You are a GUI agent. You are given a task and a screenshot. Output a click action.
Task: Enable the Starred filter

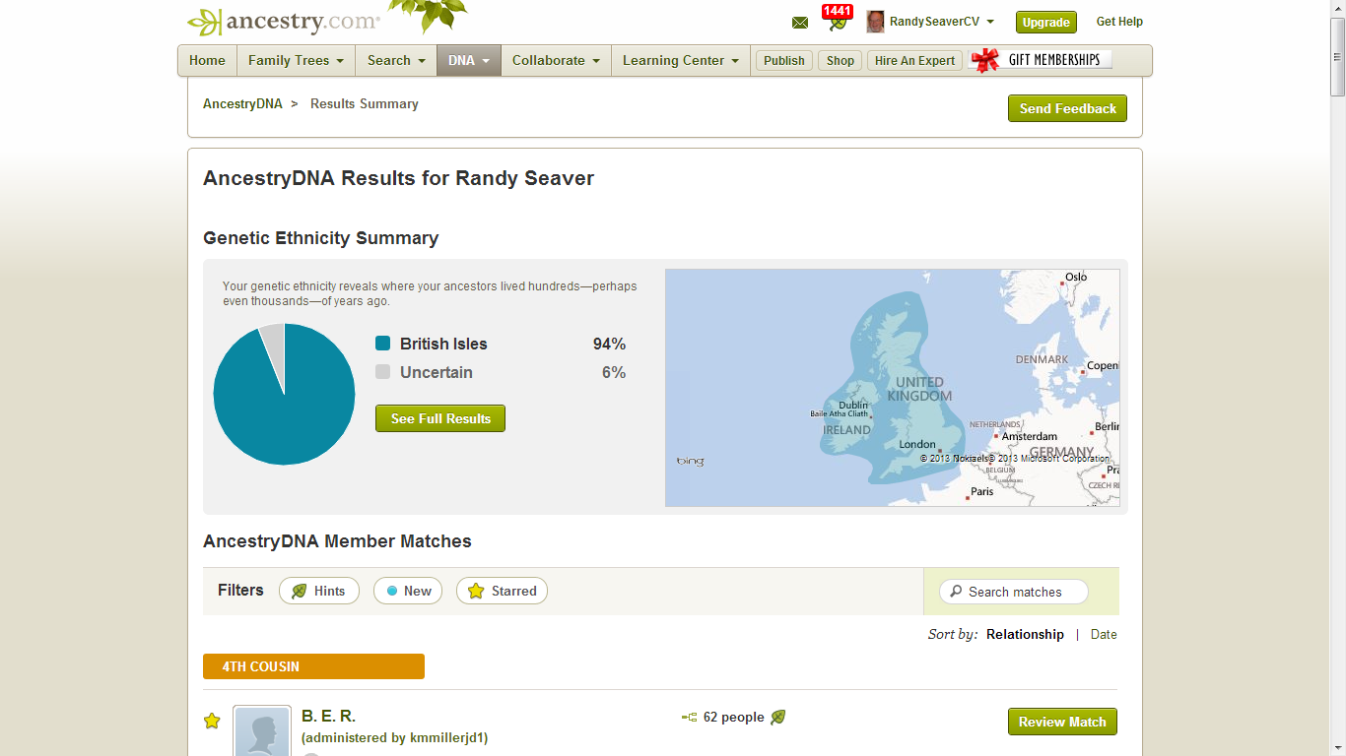(502, 591)
